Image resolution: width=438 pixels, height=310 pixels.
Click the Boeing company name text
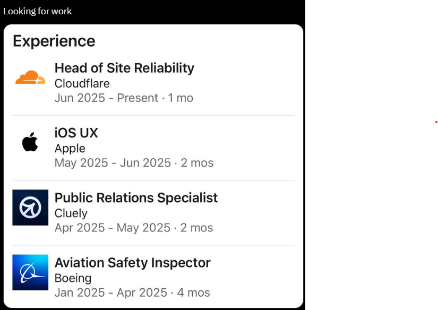pos(73,278)
